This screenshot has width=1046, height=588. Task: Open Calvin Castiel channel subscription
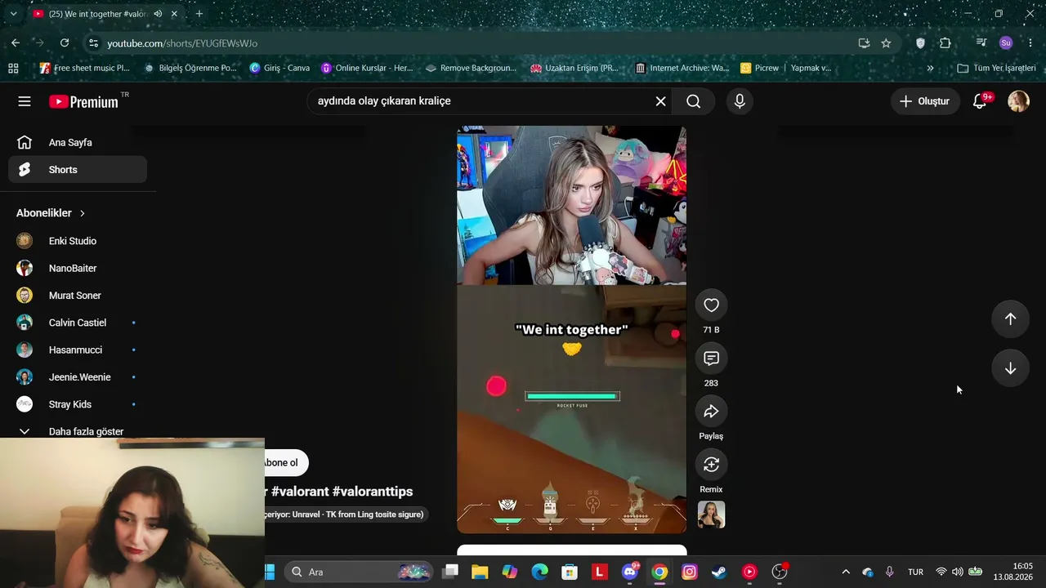click(78, 323)
